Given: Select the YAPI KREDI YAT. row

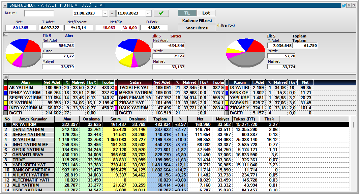Looking at the screenshot, I should click(x=176, y=165).
